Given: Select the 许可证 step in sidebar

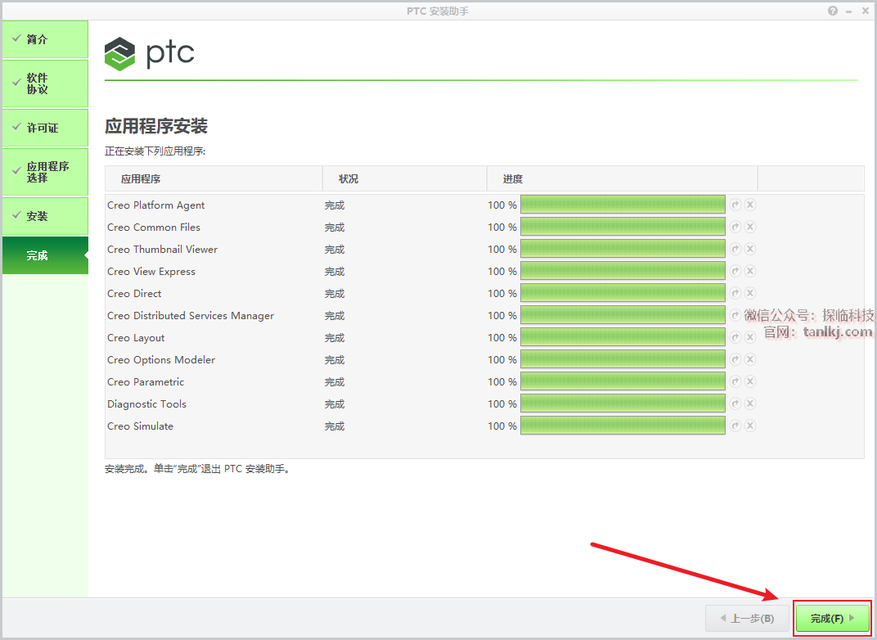Looking at the screenshot, I should coord(45,128).
